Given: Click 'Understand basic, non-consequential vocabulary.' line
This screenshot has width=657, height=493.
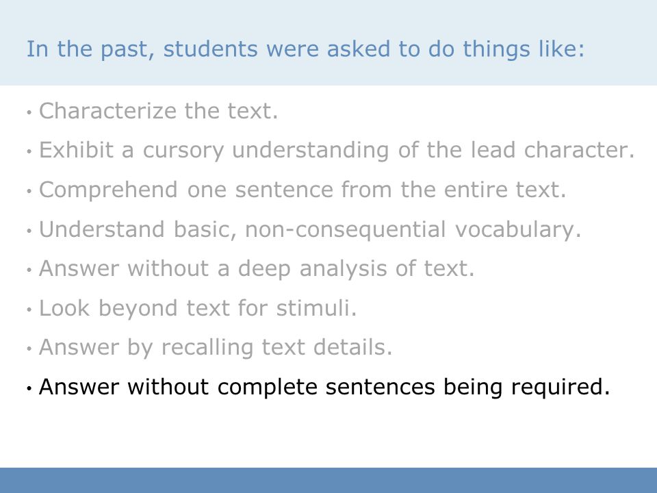Looking at the screenshot, I should click(310, 229).
